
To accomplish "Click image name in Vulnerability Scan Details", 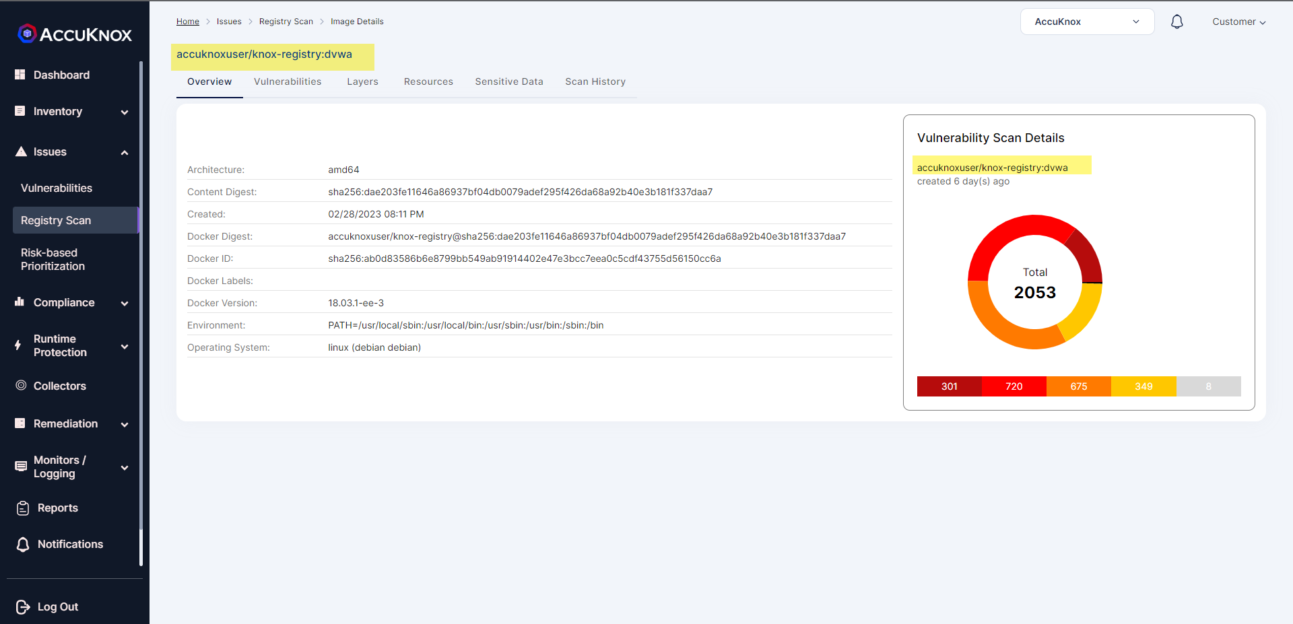I will coord(993,168).
